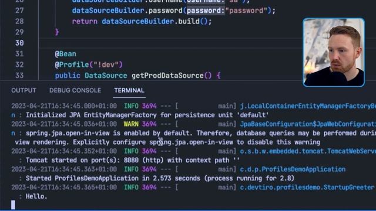Click the "Hello." output line in terminal
This screenshot has height=211, width=376.
(36, 196)
